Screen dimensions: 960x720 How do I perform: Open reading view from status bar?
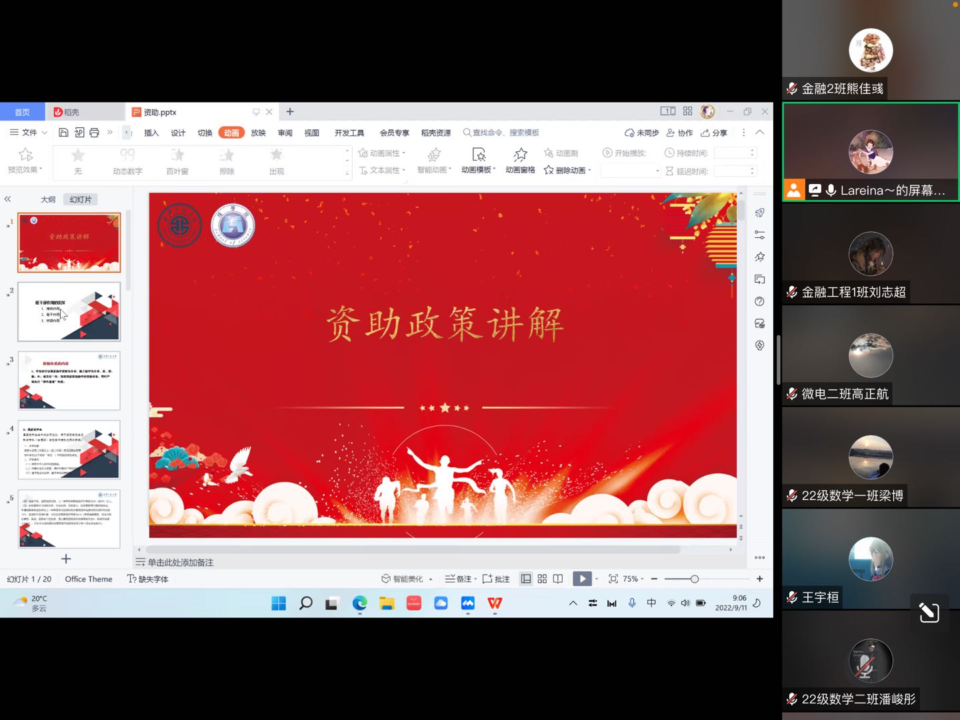tap(558, 579)
